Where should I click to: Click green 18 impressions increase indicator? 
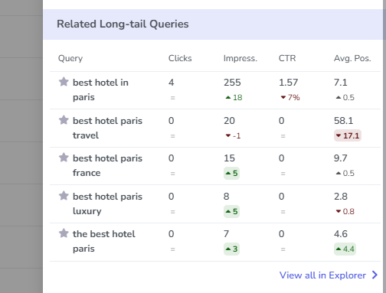point(234,97)
